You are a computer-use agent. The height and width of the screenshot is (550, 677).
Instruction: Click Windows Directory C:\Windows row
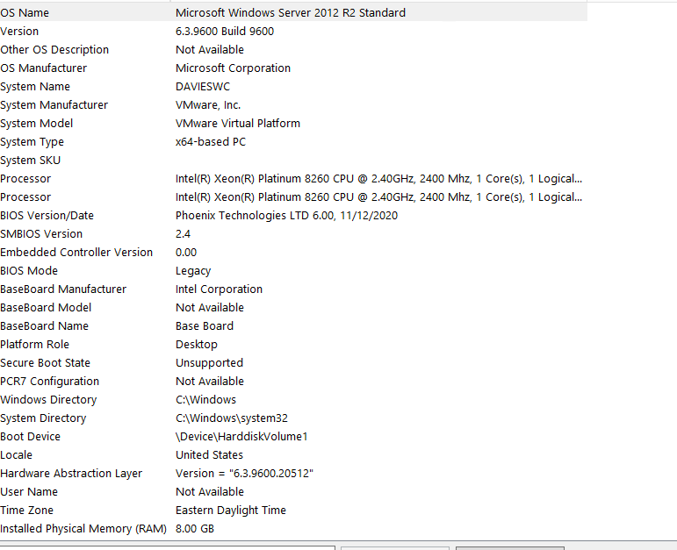click(293, 399)
